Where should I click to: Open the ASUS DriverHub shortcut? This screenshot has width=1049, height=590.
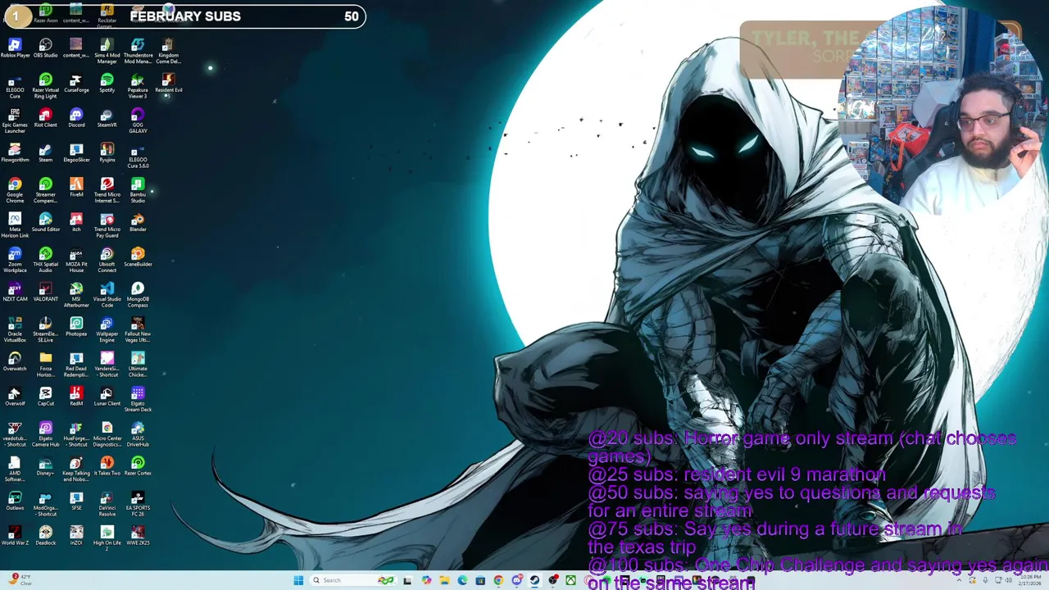pyautogui.click(x=138, y=434)
